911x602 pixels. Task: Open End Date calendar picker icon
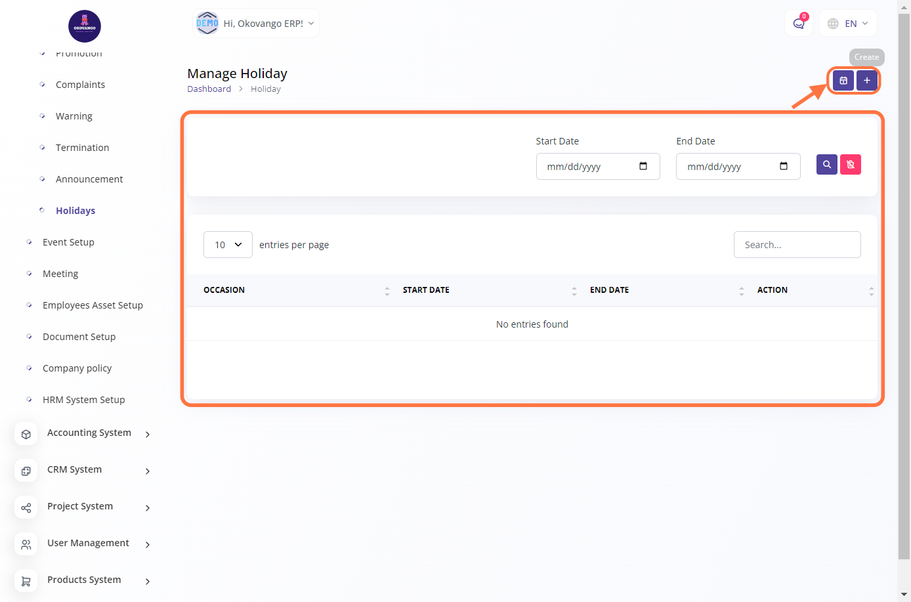784,166
